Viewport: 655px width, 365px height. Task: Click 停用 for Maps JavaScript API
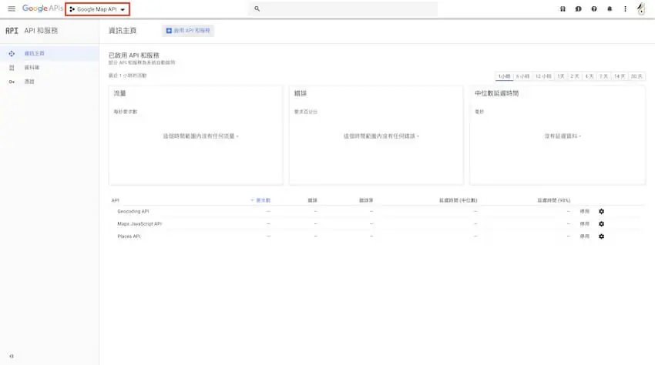(584, 224)
